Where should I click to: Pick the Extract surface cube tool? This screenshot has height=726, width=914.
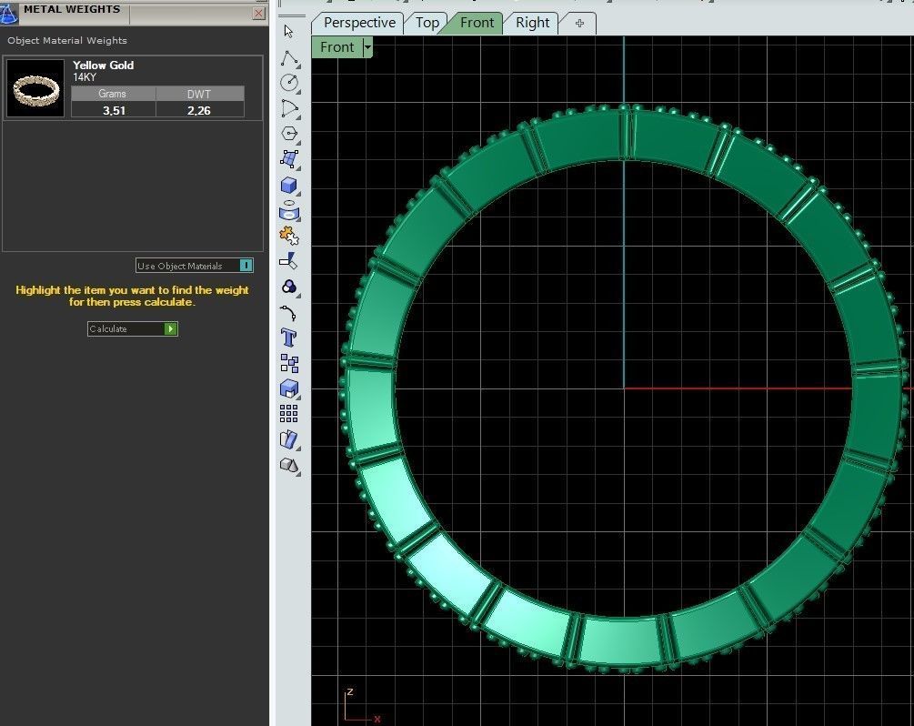click(x=289, y=388)
